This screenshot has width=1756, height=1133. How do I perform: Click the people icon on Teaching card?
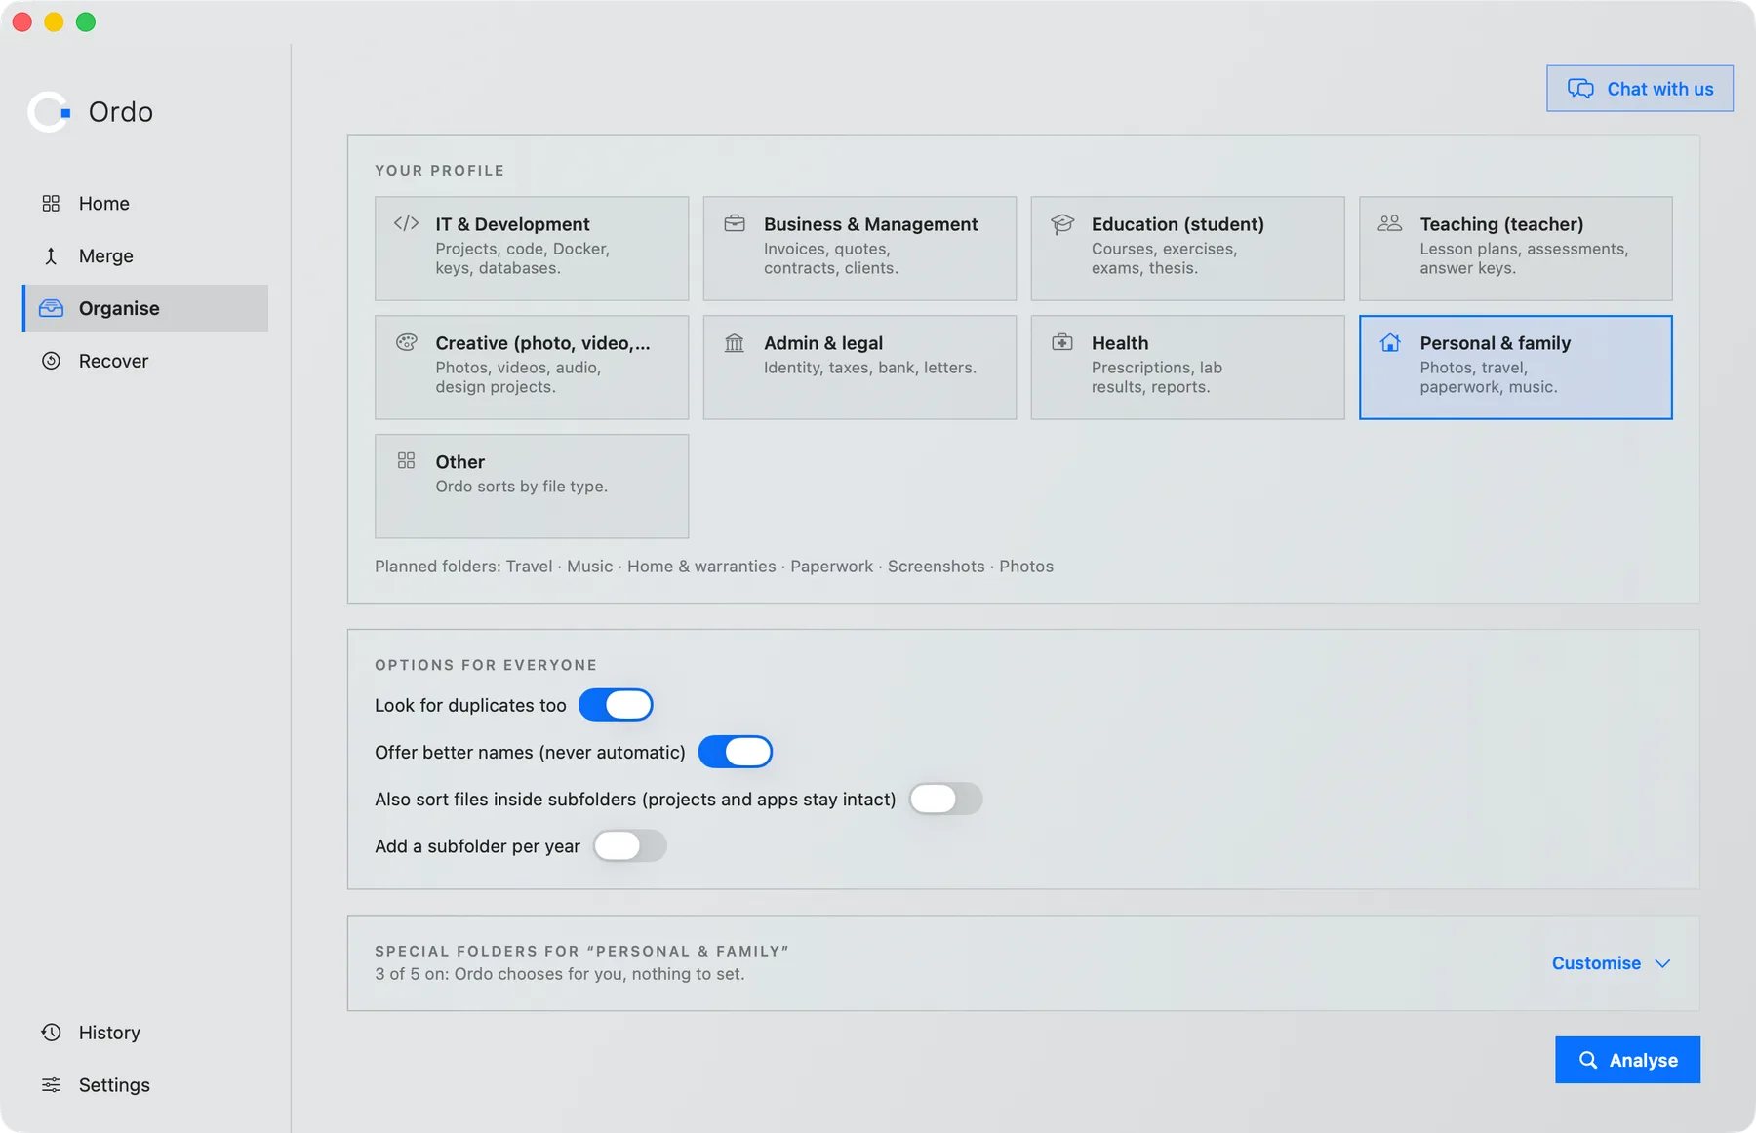[1390, 223]
